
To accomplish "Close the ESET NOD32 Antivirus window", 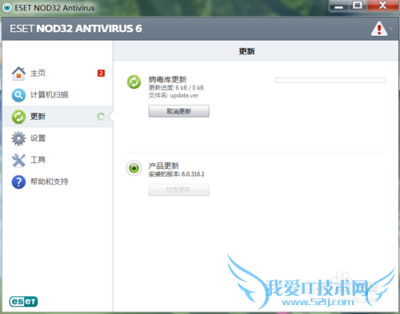I will click(383, 6).
